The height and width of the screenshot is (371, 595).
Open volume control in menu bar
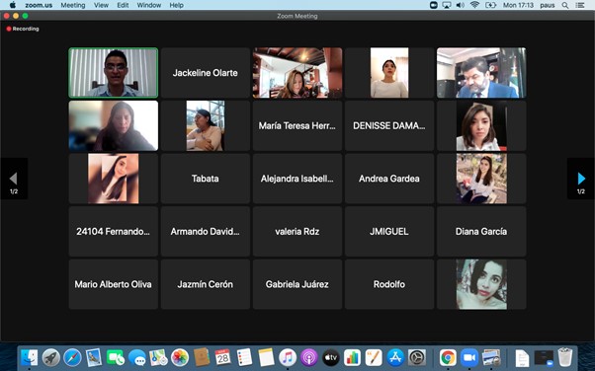pyautogui.click(x=461, y=5)
